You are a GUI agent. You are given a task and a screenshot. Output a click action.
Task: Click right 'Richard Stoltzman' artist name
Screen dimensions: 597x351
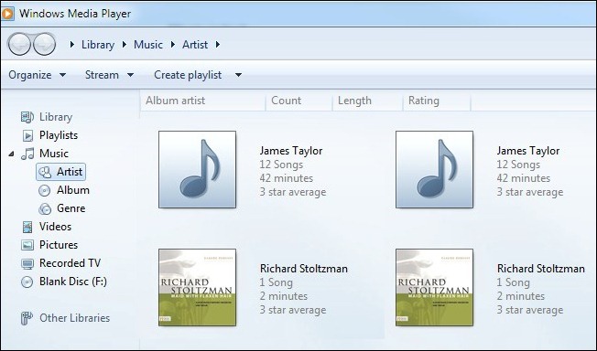[541, 269]
